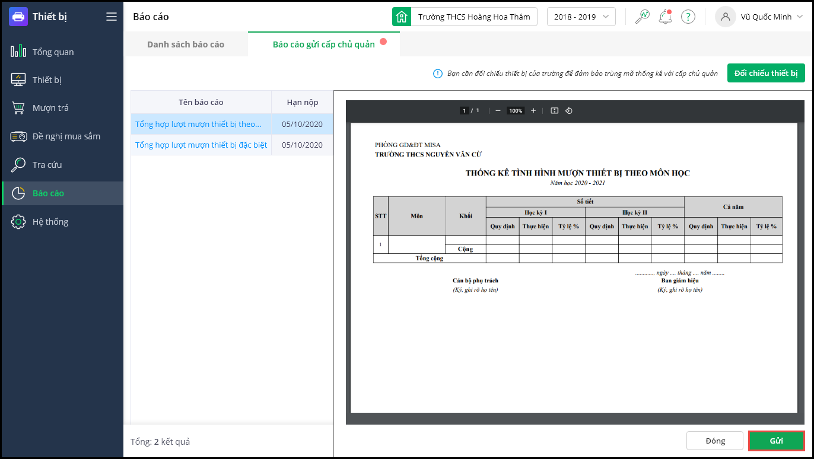This screenshot has width=814, height=459.
Task: Open Tổng quan in the sidebar
Action: (53, 52)
